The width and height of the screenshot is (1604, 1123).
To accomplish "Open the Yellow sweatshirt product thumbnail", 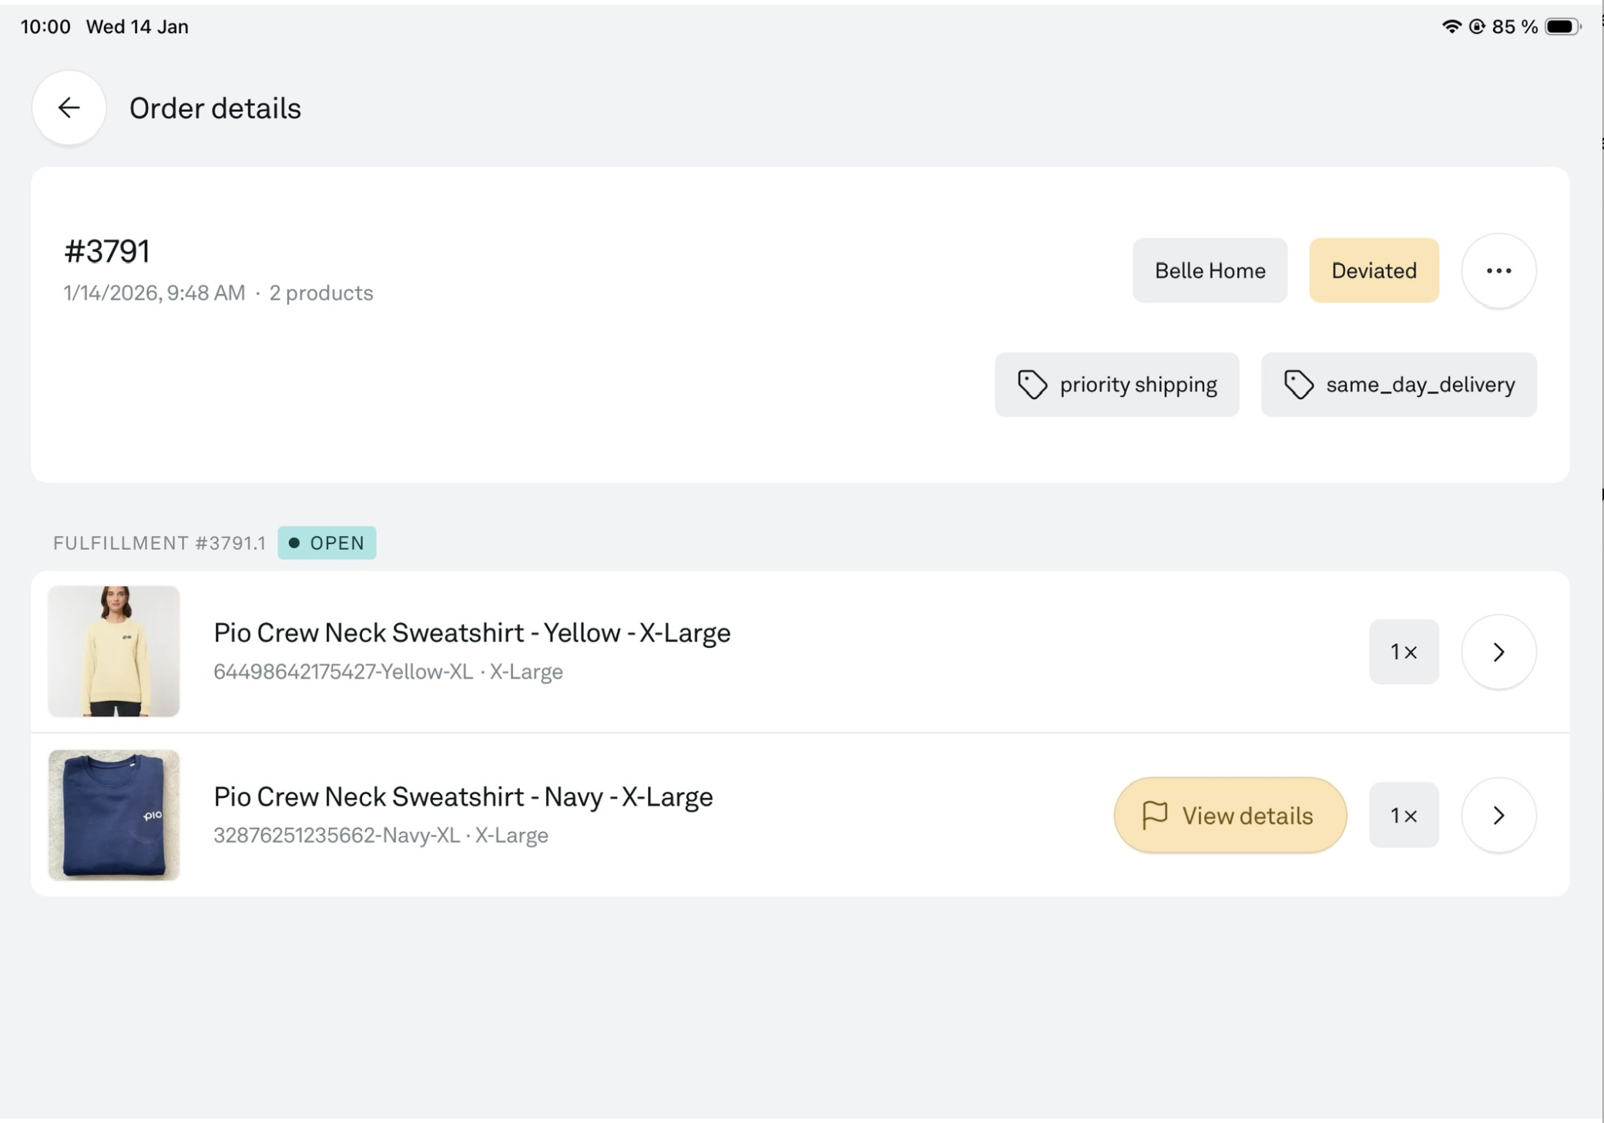I will pyautogui.click(x=114, y=652).
